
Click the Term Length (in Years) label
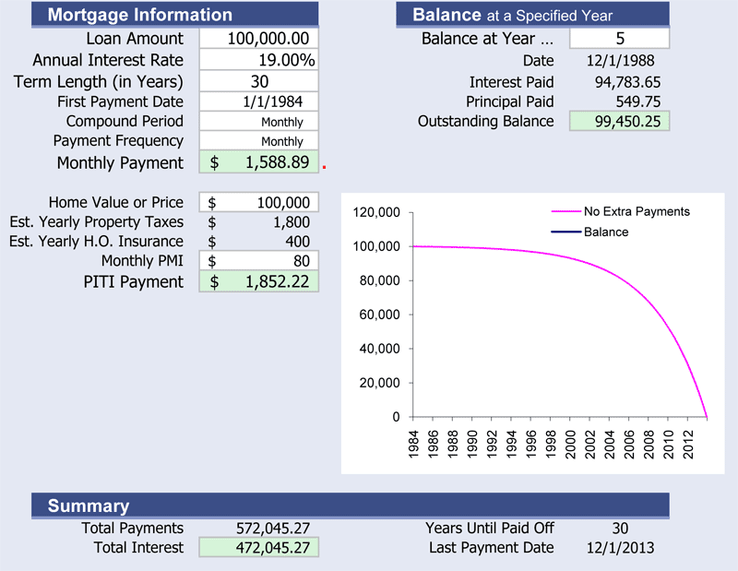pyautogui.click(x=99, y=82)
